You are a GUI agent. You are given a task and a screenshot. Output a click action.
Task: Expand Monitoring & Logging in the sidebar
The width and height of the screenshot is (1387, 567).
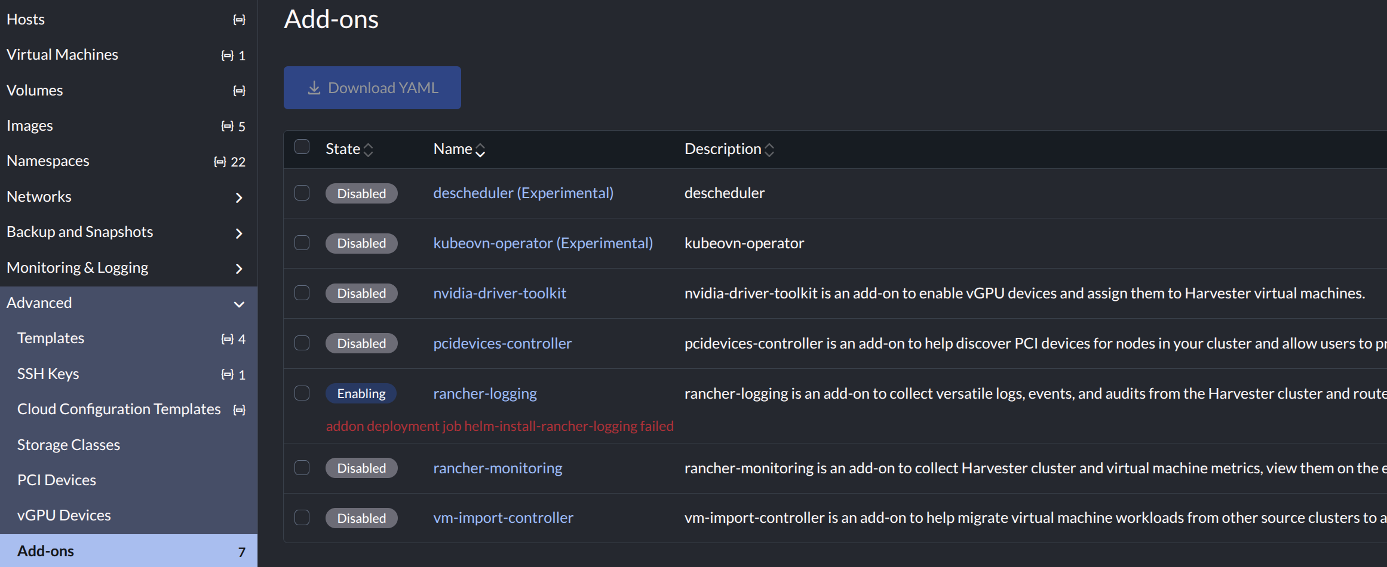(x=239, y=269)
